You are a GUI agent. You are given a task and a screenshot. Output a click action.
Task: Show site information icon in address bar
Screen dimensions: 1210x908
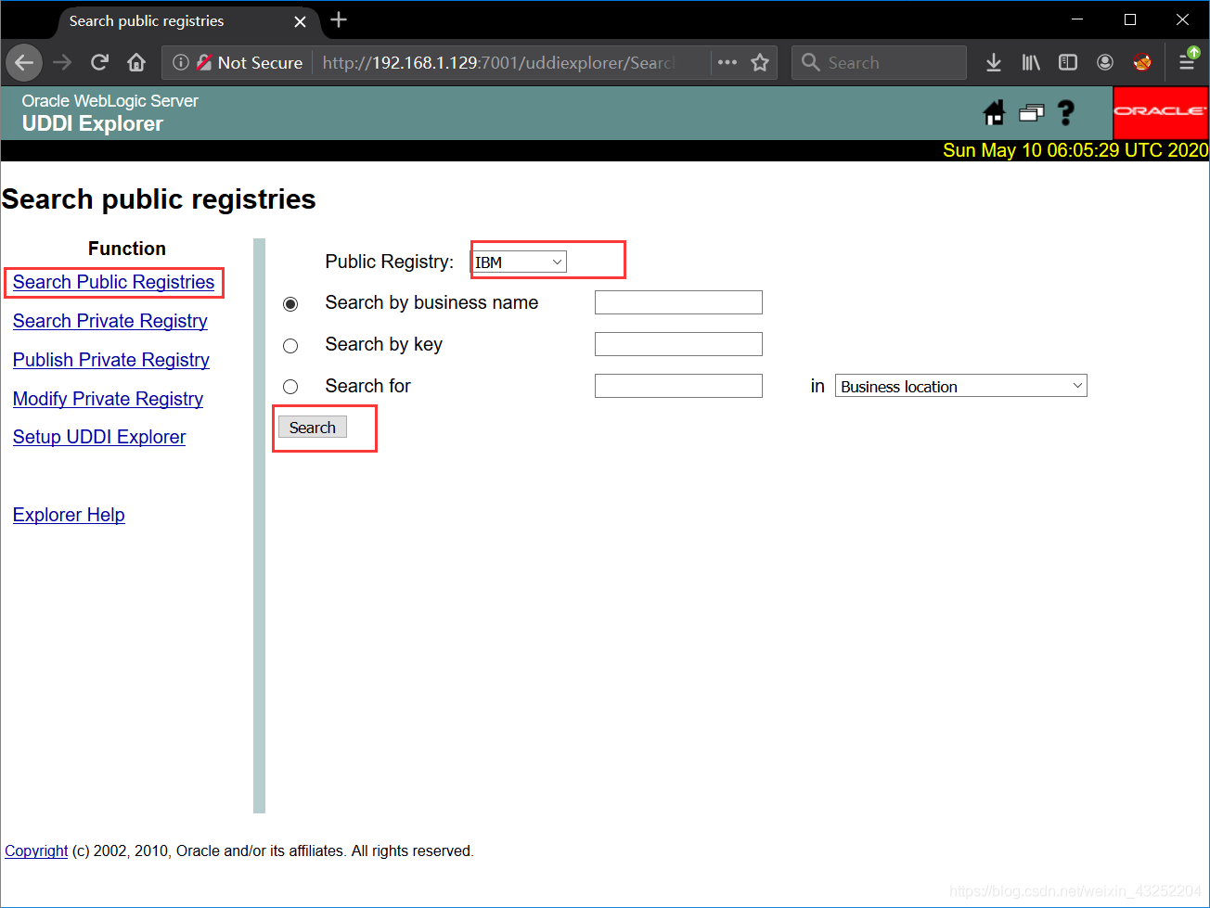(181, 63)
